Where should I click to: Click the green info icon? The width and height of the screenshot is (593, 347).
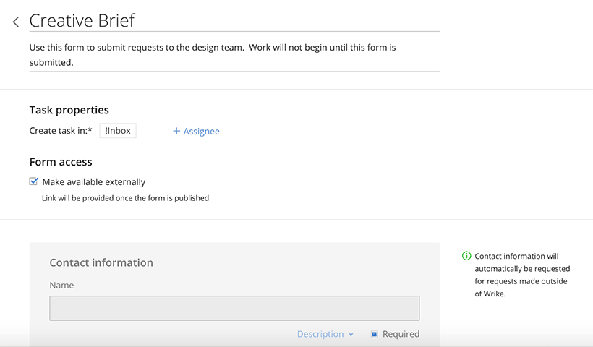(466, 256)
